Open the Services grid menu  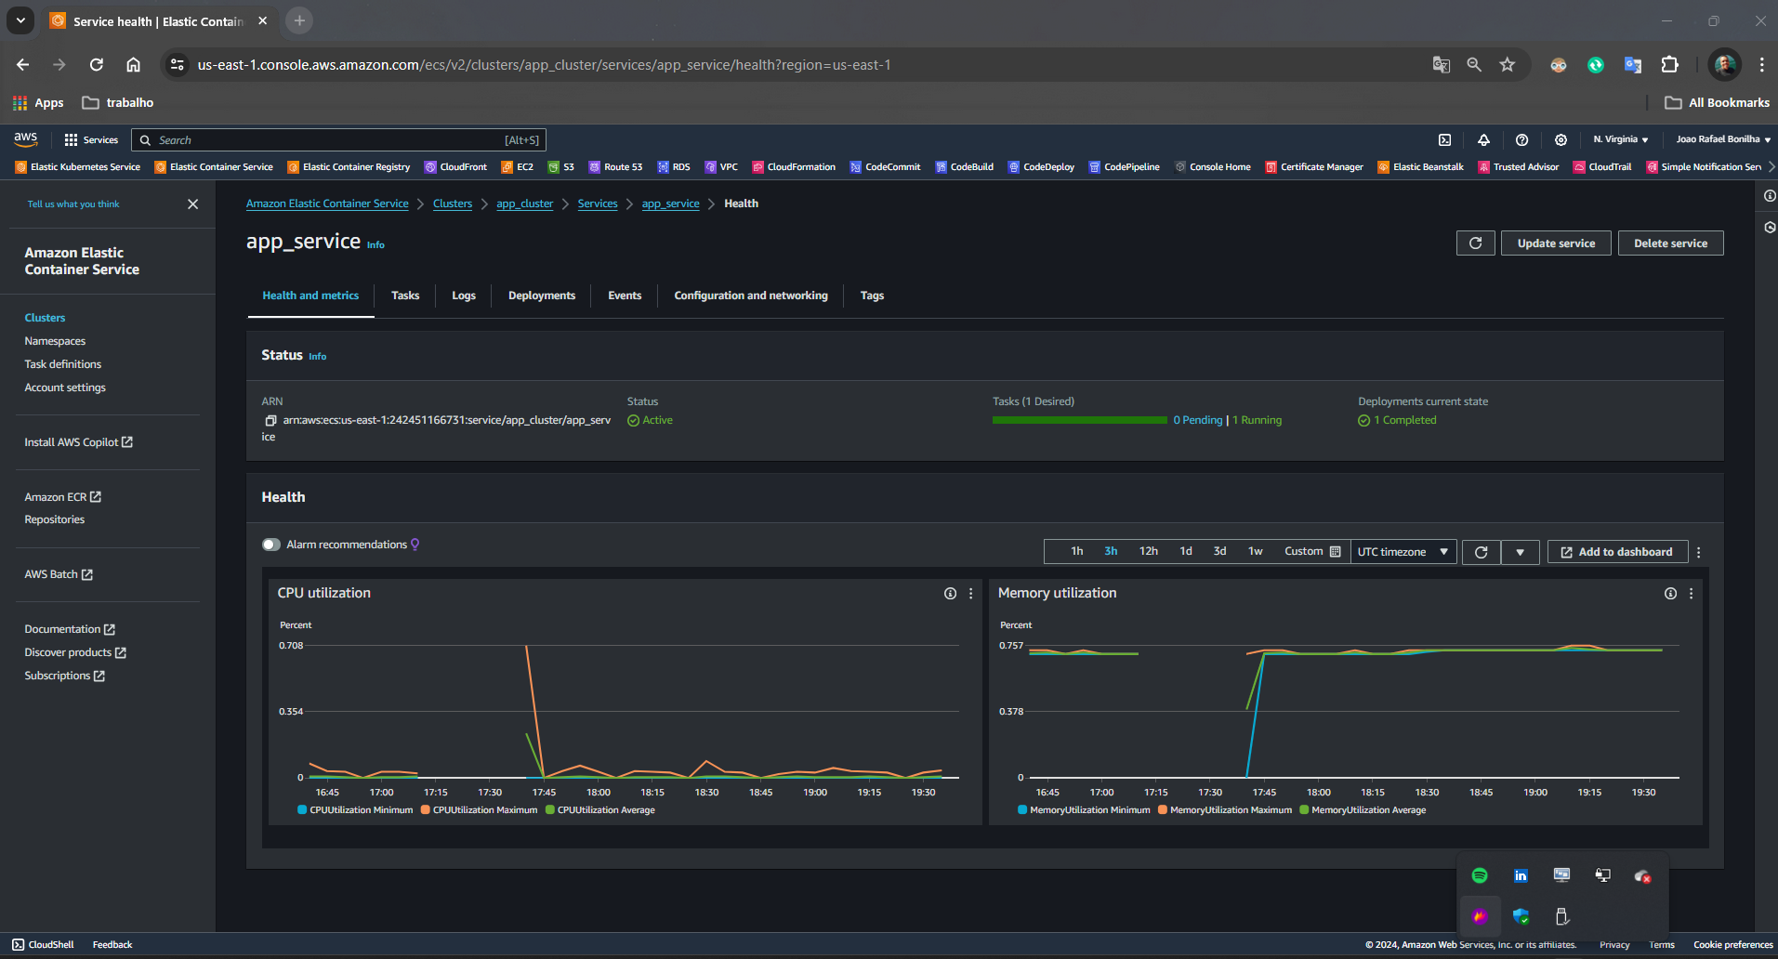91,139
